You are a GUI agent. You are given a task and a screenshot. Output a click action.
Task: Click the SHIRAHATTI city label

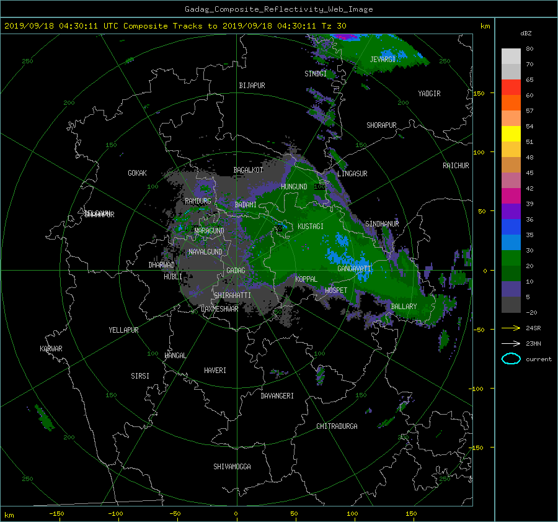pos(232,295)
